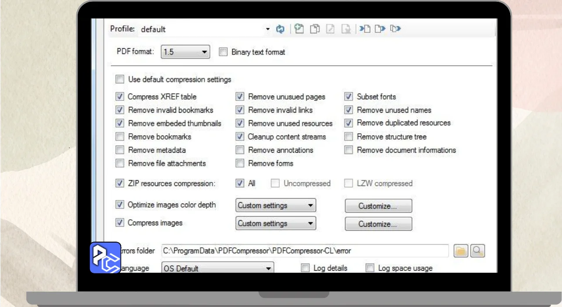Open the PDF format version dropdown
Image resolution: width=562 pixels, height=307 pixels.
185,52
